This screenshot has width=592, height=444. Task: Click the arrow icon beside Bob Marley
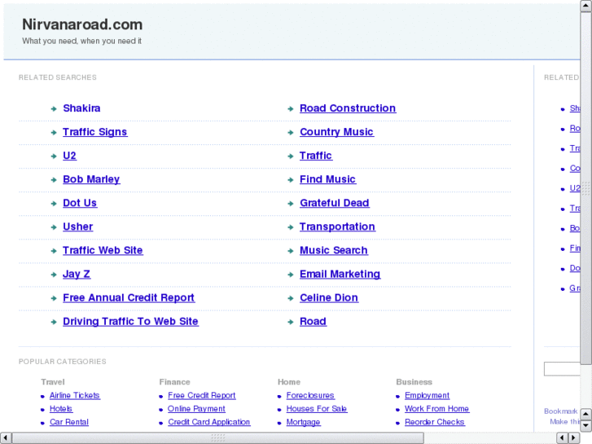[54, 180]
